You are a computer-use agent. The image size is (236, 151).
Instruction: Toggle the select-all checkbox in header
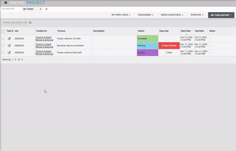tap(3, 31)
